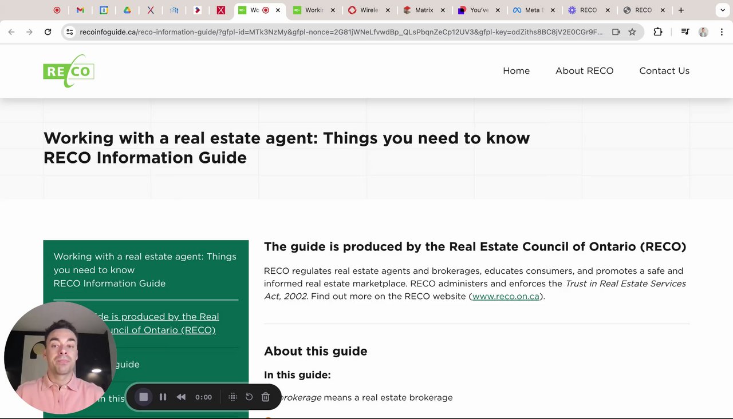Screen dimensions: 733x419
Task: View site information icon in address bar
Action: [70, 32]
